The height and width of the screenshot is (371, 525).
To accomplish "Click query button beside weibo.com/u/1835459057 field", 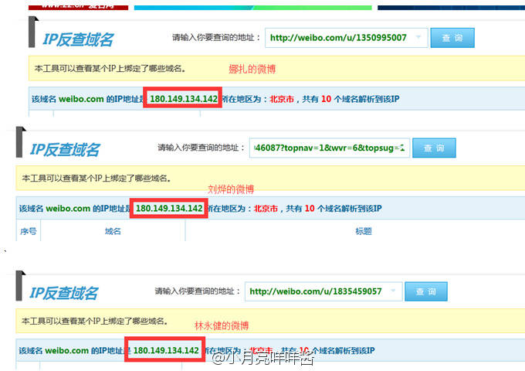I will [426, 291].
